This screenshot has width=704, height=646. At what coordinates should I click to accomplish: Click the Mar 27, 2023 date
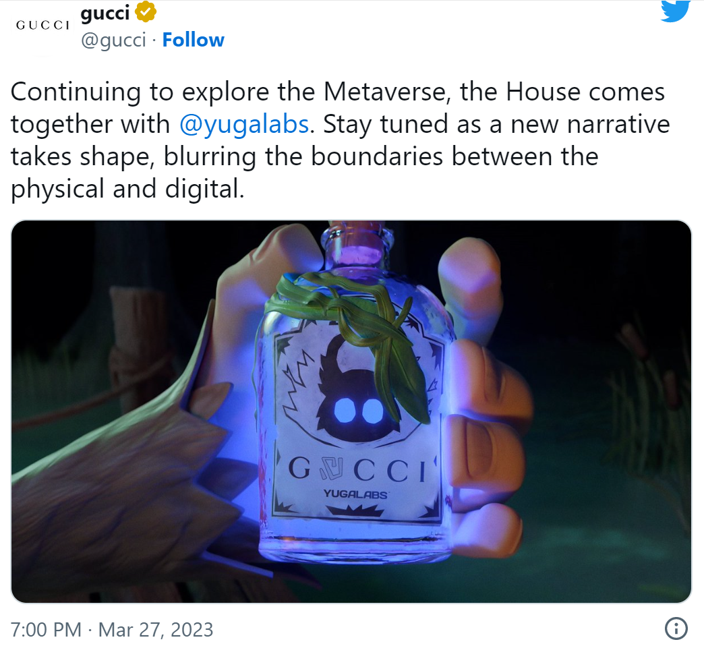[x=156, y=629]
